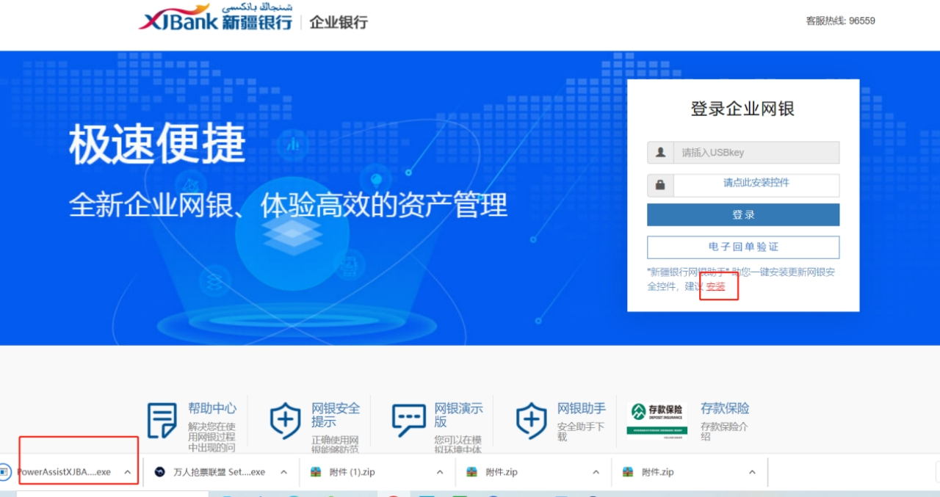Open the 网银安全提示 link
The image size is (940, 497).
[x=336, y=415]
